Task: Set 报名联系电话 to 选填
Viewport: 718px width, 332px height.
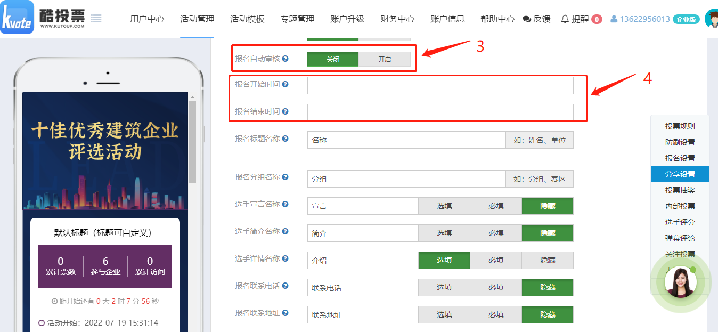Action: (x=444, y=287)
